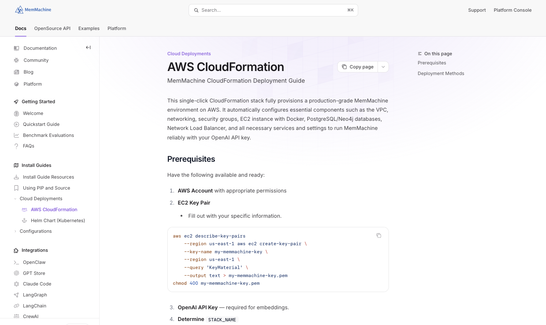546x325 pixels.
Task: Open the Copy page dropdown arrow
Action: pyautogui.click(x=383, y=67)
